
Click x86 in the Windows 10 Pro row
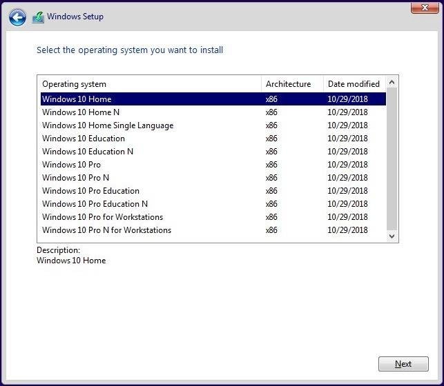point(271,165)
